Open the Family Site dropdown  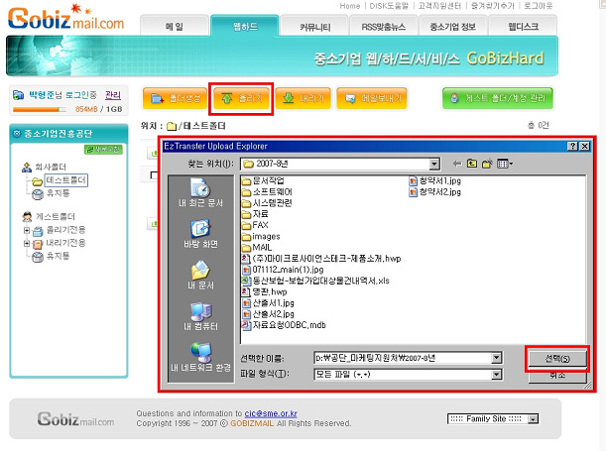coord(493,419)
